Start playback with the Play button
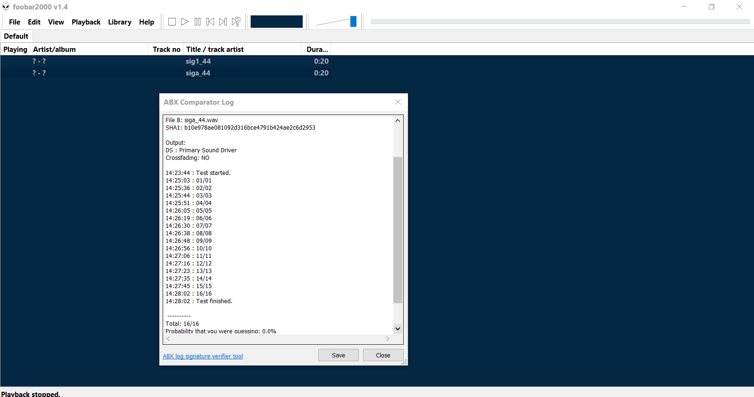The height and width of the screenshot is (397, 754). pos(185,22)
